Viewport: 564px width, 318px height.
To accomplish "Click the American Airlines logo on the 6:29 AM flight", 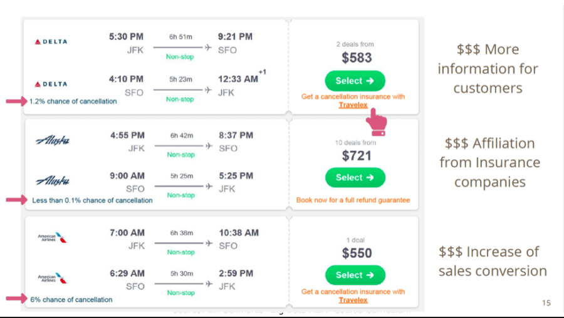I will pyautogui.click(x=53, y=278).
